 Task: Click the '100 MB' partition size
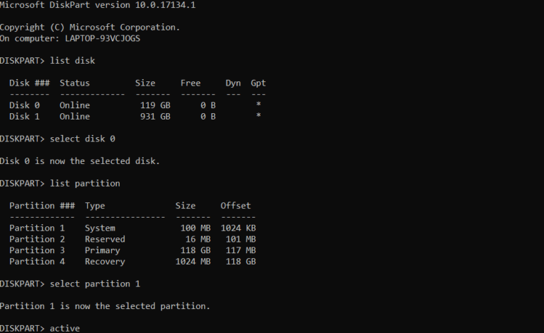coord(195,228)
